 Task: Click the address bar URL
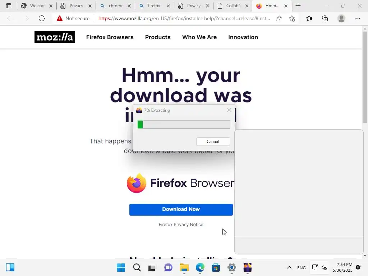[184, 18]
